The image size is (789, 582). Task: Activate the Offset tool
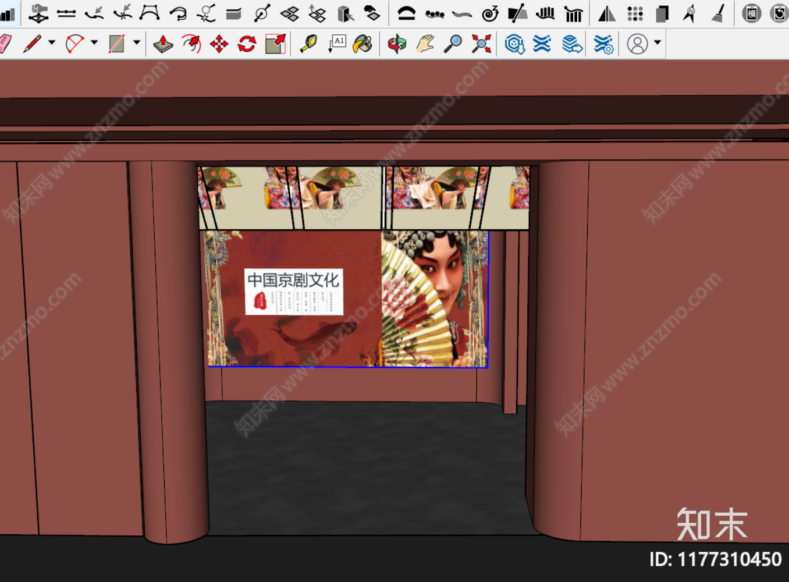point(191,44)
